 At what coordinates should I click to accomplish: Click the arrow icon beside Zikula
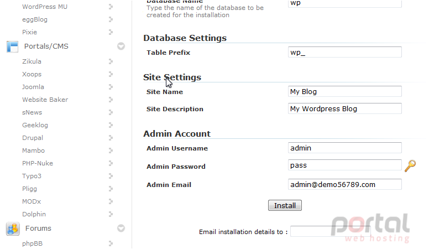[x=111, y=61]
